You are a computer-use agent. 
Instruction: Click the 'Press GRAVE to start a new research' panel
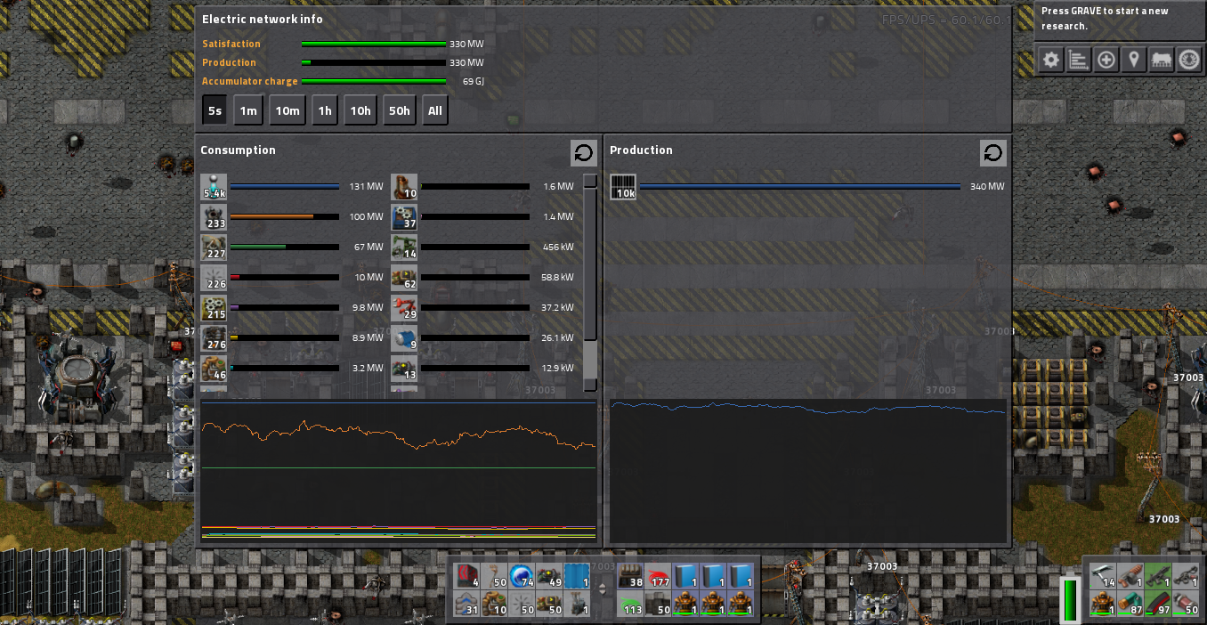point(1120,19)
